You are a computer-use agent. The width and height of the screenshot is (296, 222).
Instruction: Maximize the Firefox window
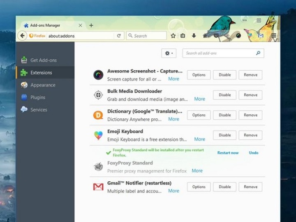click(259, 20)
